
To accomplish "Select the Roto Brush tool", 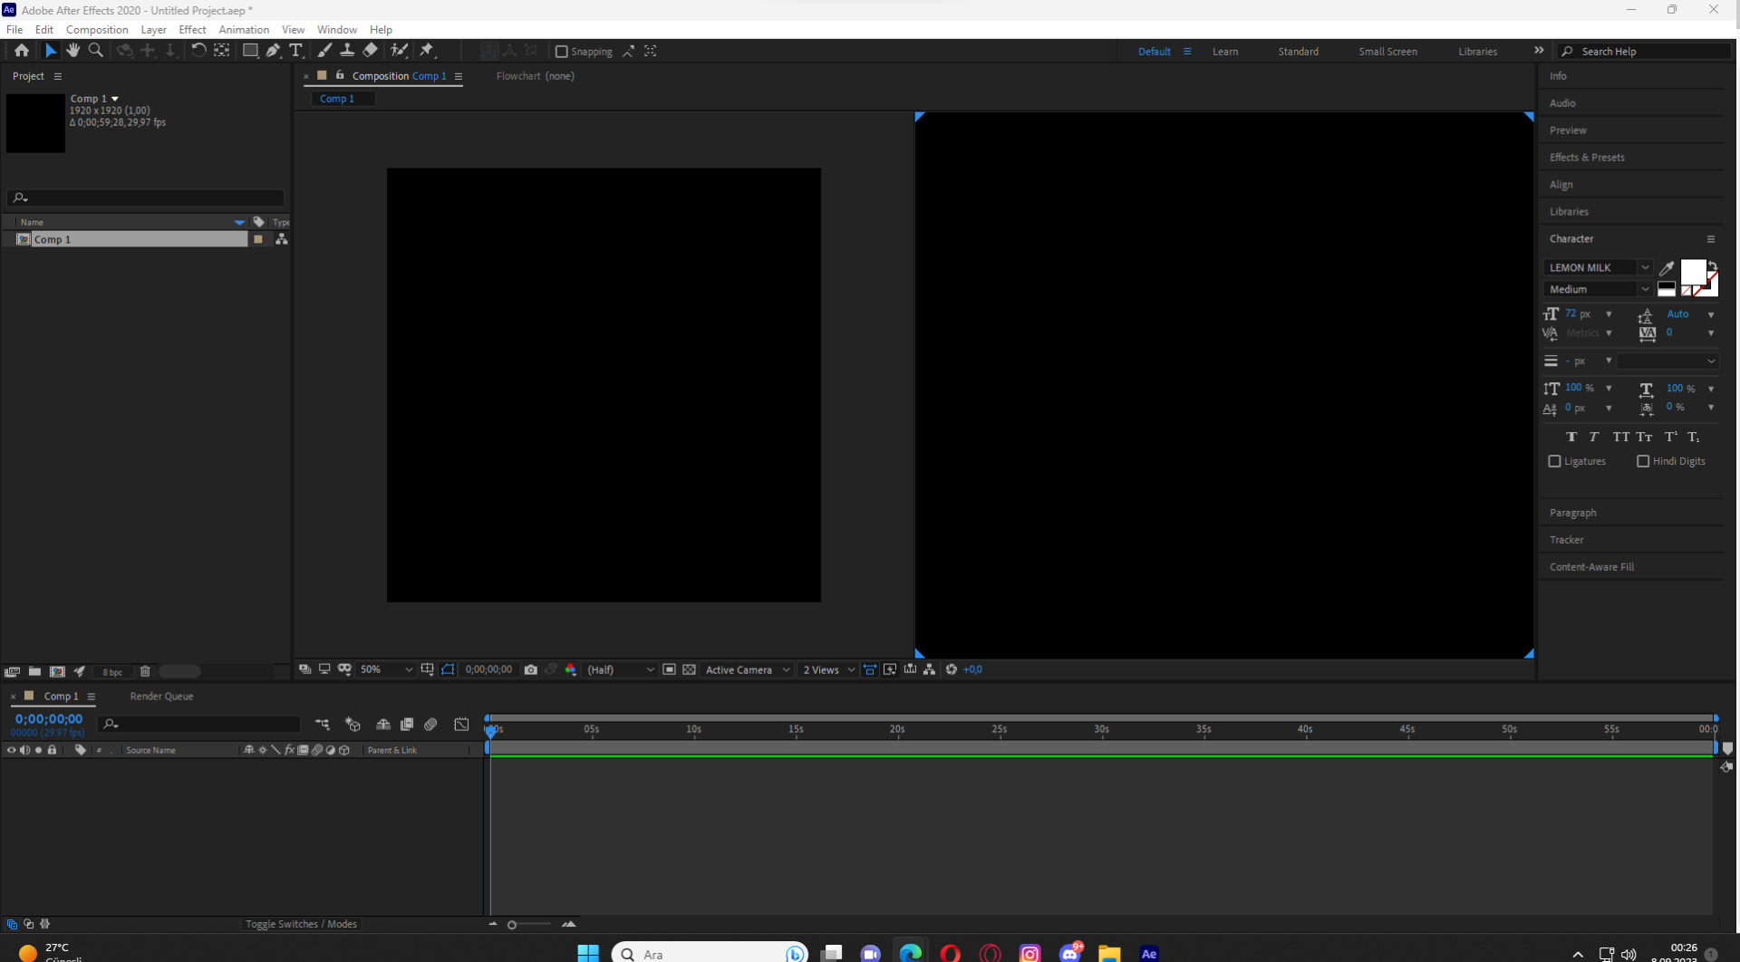I will pos(399,51).
